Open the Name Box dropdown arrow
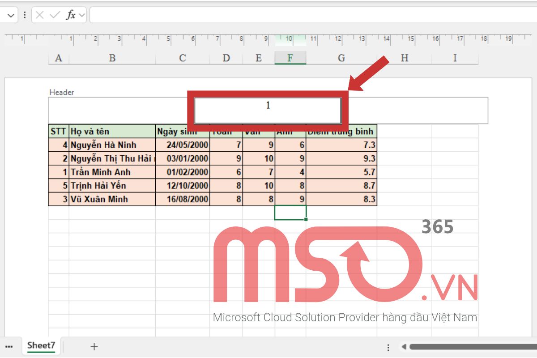This screenshot has height=358, width=537. pos(10,15)
